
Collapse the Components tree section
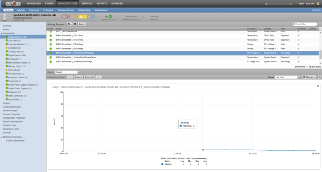2,33
